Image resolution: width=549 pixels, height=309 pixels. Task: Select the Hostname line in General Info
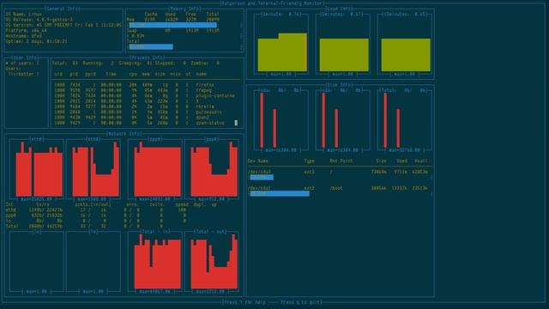tap(23, 36)
